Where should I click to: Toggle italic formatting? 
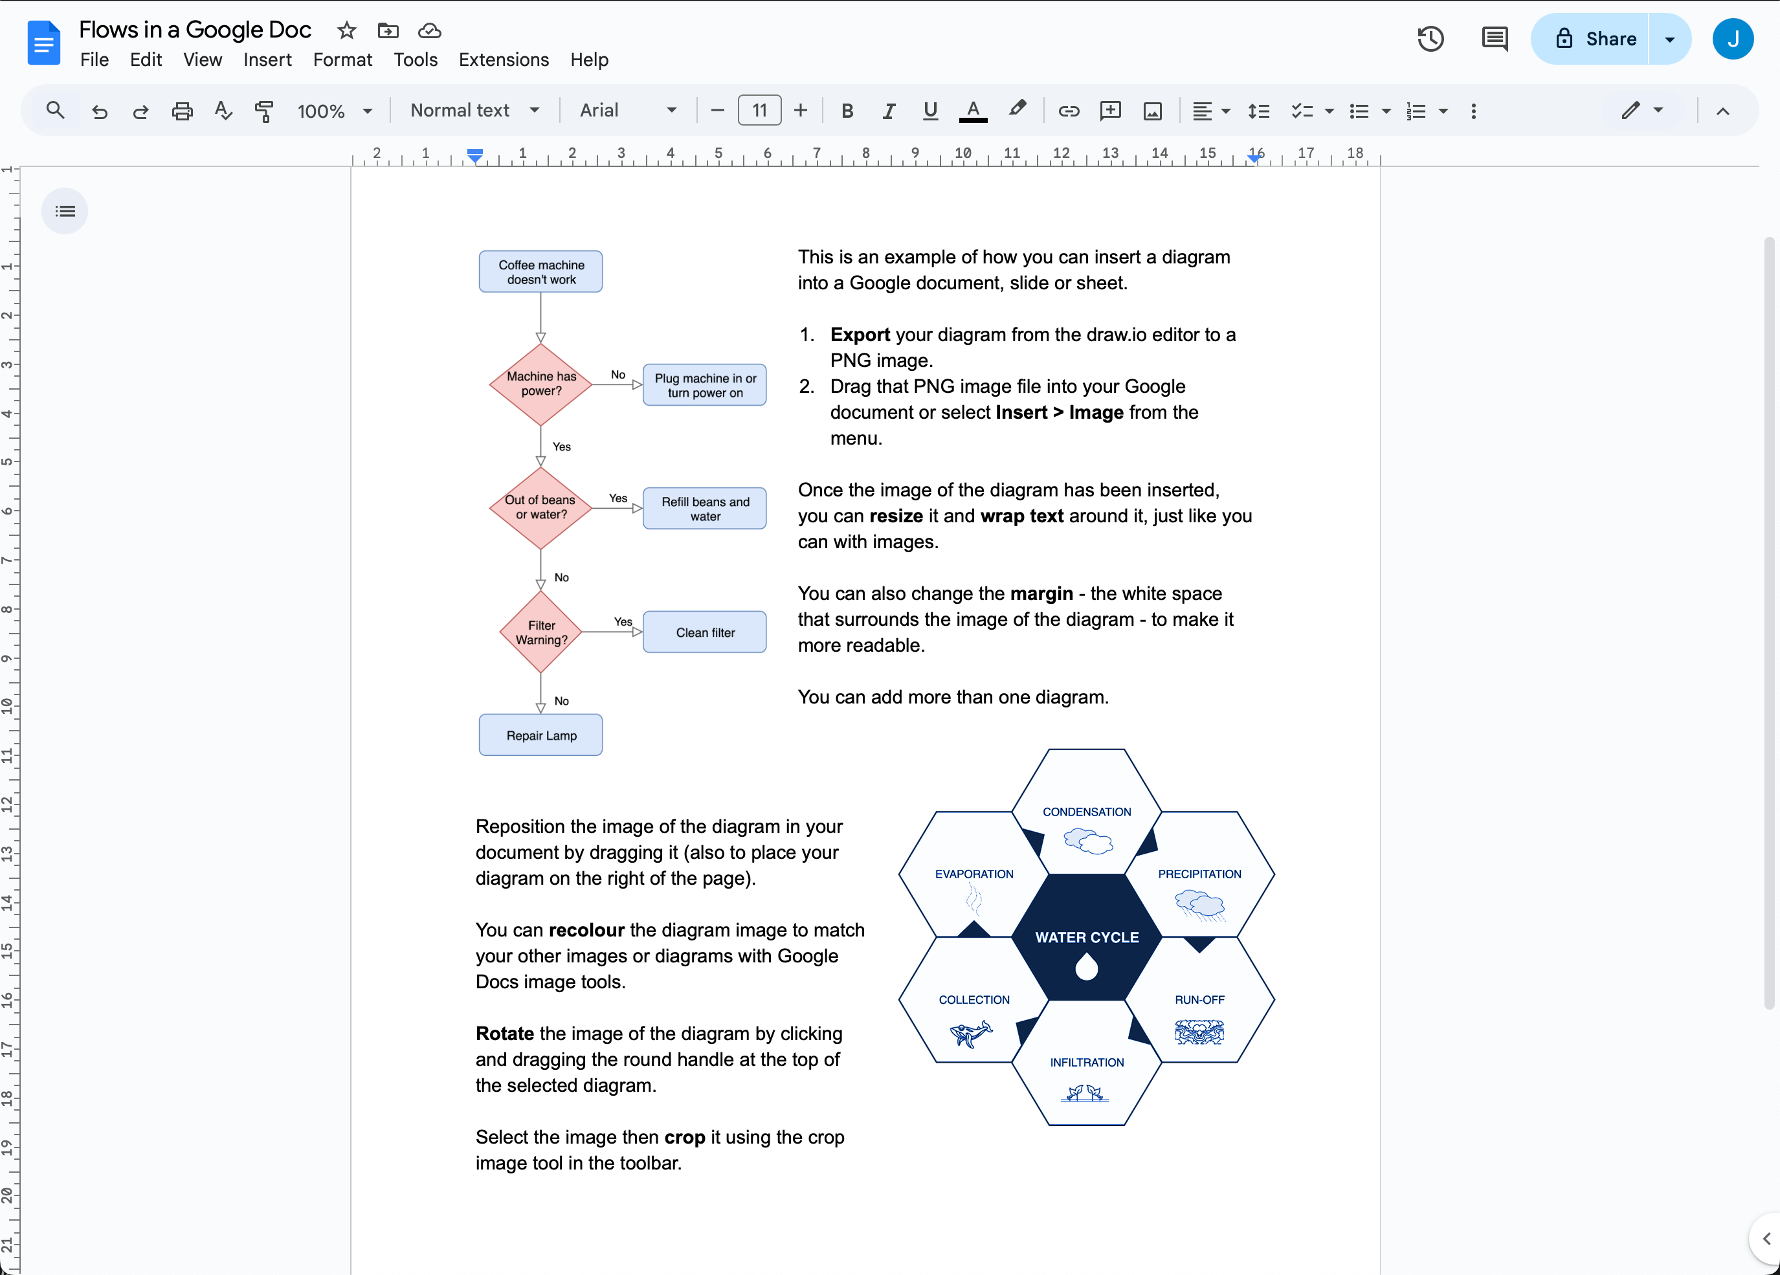point(889,111)
